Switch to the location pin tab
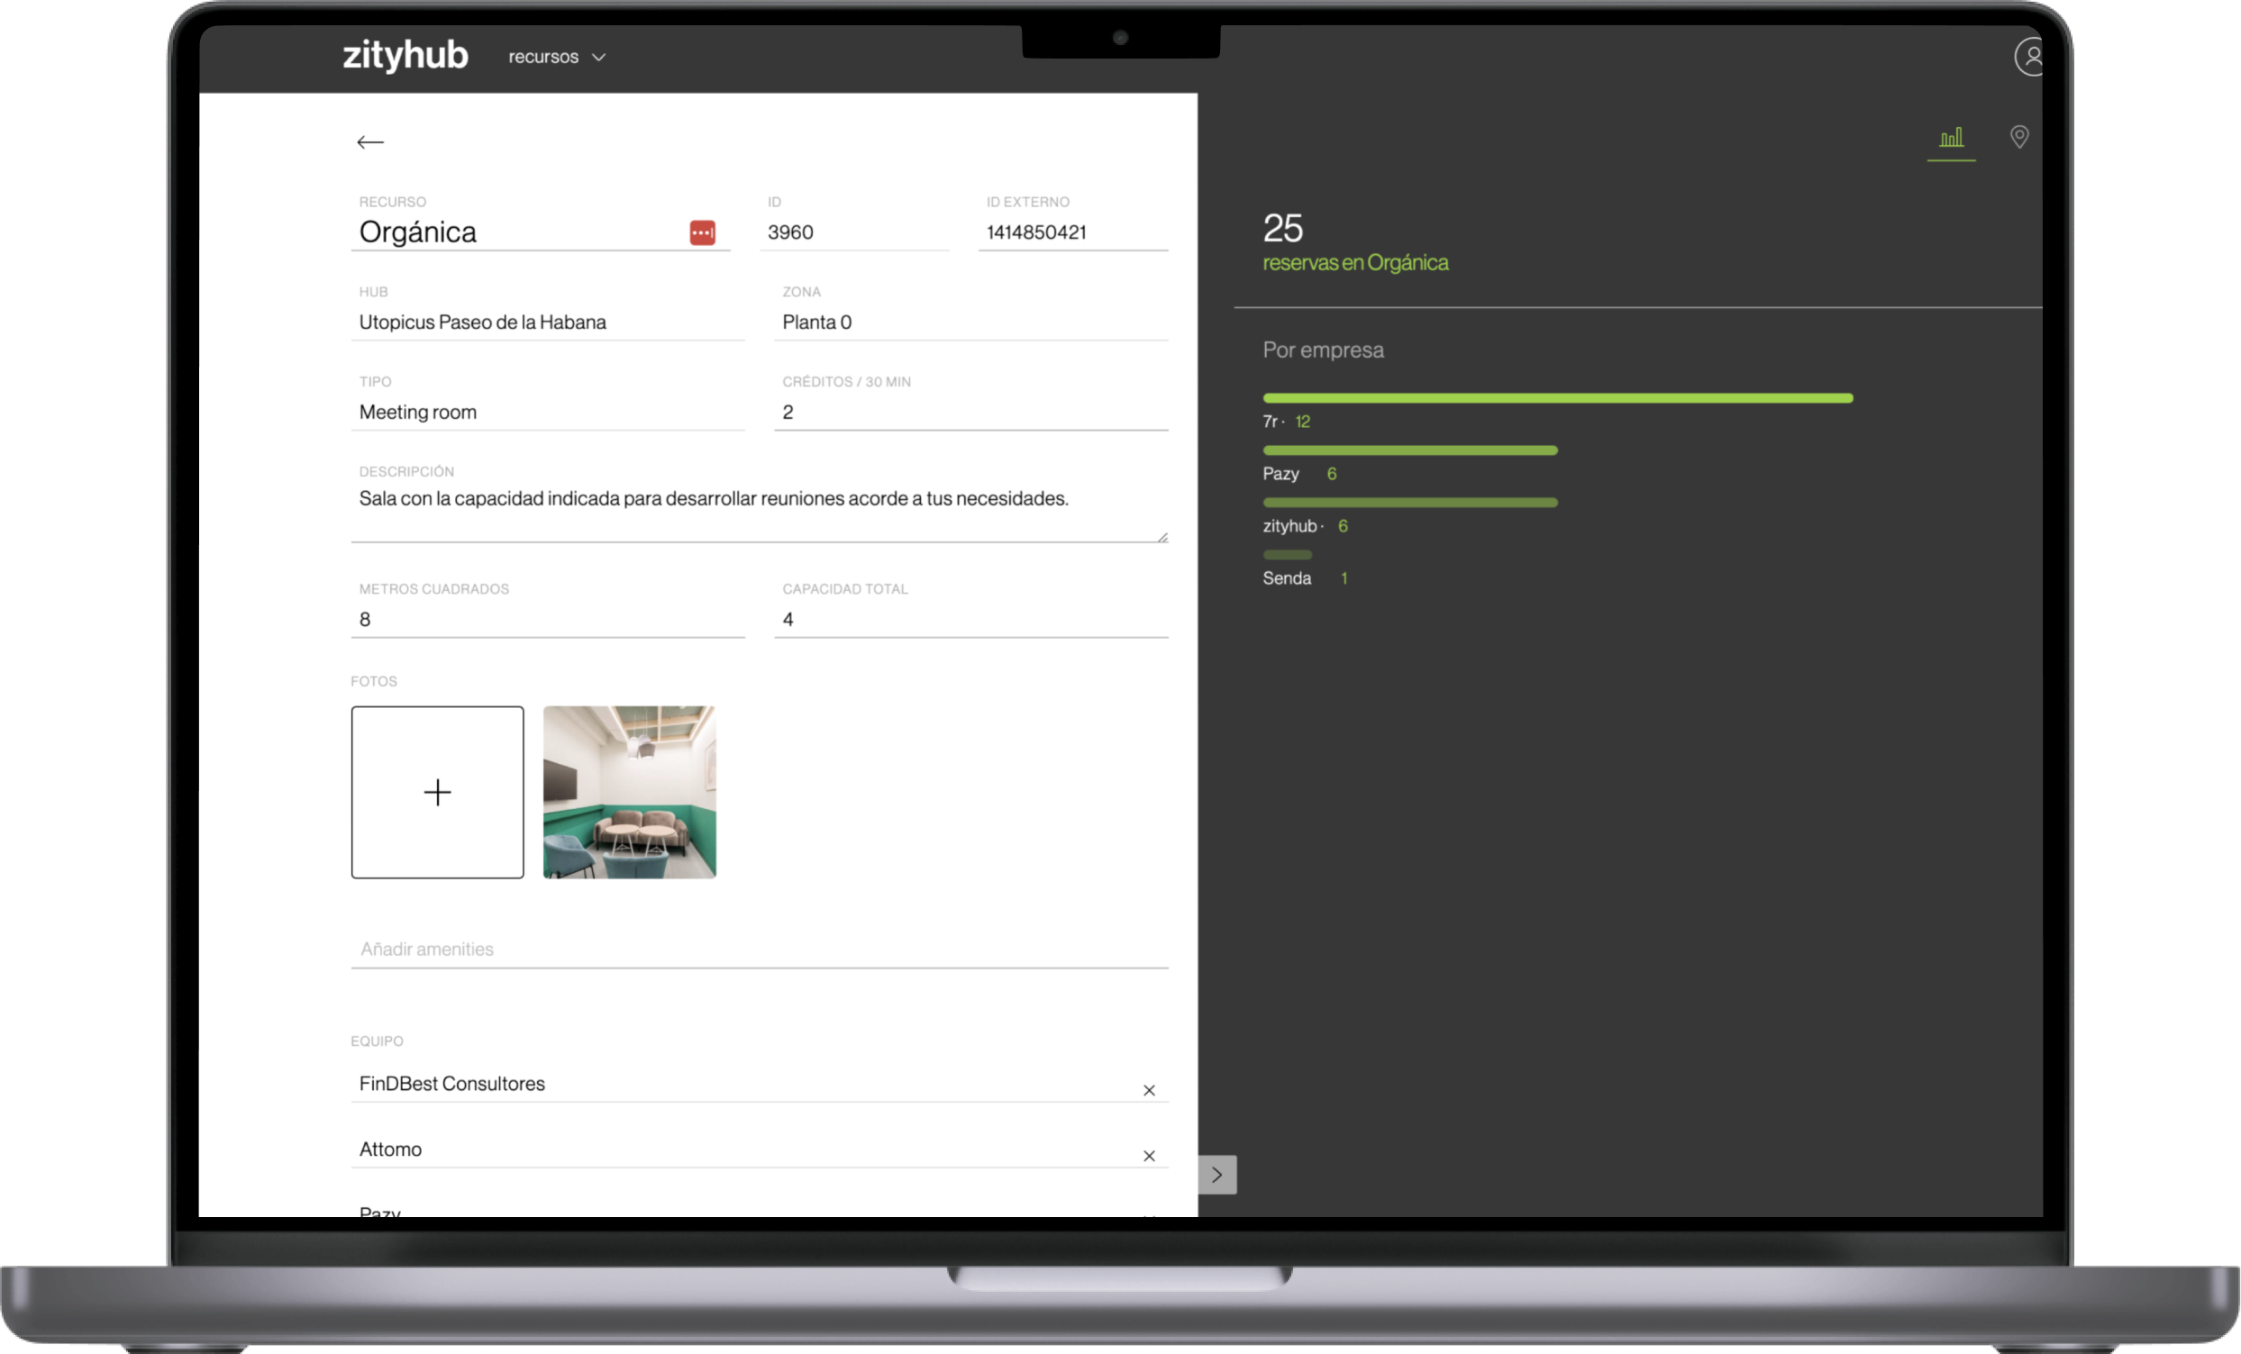The height and width of the screenshot is (1354, 2241). coord(2018,137)
